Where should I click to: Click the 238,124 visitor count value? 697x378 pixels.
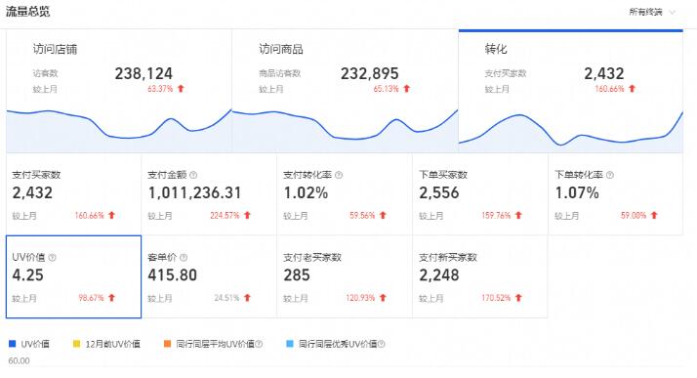click(143, 74)
